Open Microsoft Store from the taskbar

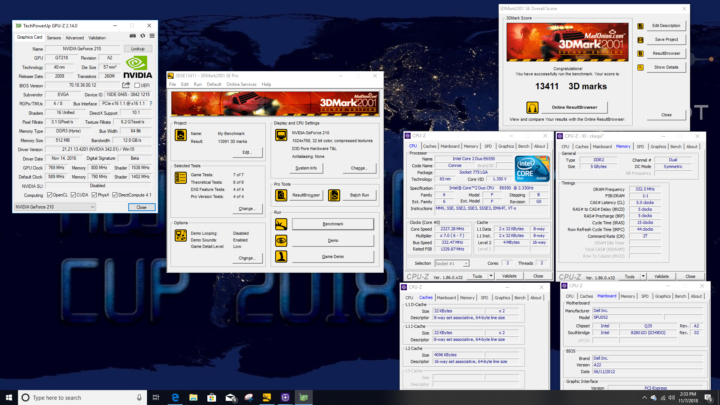pyautogui.click(x=212, y=397)
